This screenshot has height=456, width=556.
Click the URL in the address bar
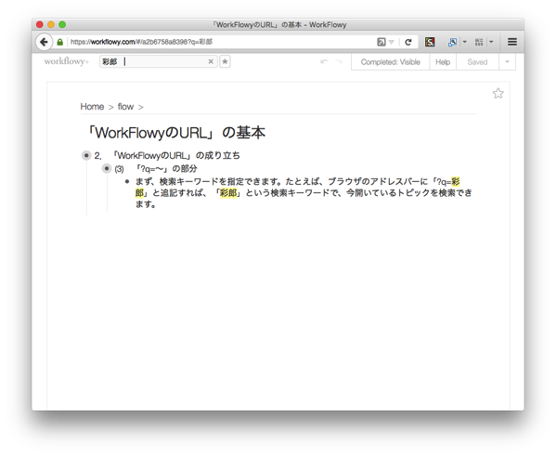coord(141,42)
